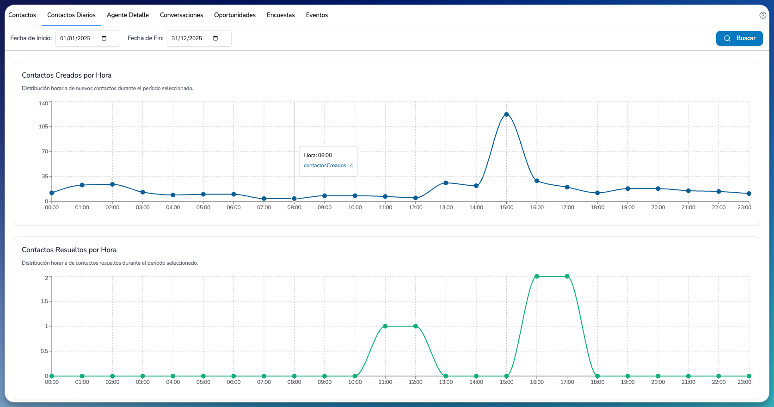Switch to the Agente Detalle tab
Screen dimensions: 774x407
click(x=128, y=15)
